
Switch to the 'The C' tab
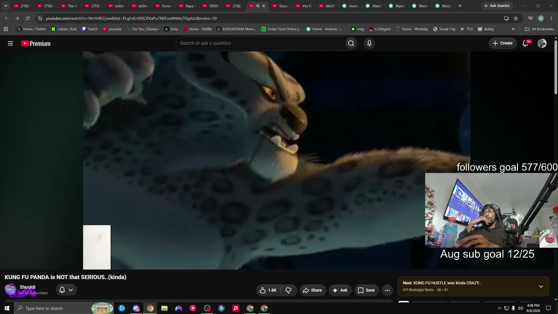pos(69,6)
